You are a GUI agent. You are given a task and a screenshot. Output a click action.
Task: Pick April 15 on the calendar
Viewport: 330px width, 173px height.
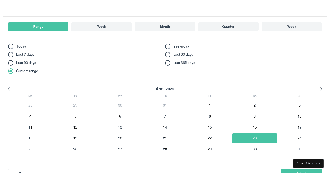[210, 127]
